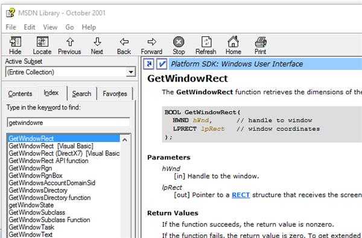Switch to the Contents tab
Viewport: 362px width, 238px height.
click(x=20, y=94)
